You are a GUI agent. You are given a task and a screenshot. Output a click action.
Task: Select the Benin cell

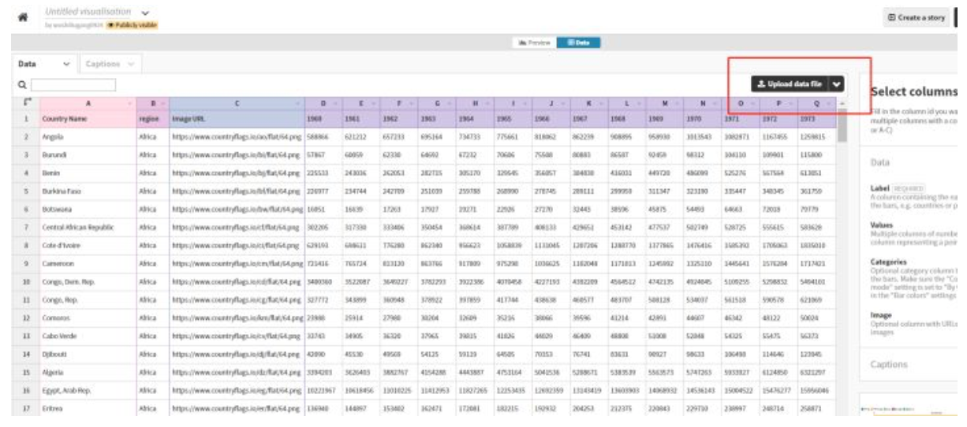(88, 174)
